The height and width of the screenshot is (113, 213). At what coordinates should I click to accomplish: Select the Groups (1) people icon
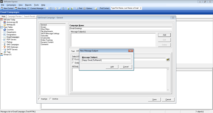pos(2,55)
